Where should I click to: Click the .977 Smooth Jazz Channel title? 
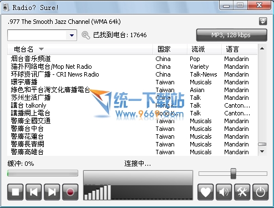click(x=64, y=22)
